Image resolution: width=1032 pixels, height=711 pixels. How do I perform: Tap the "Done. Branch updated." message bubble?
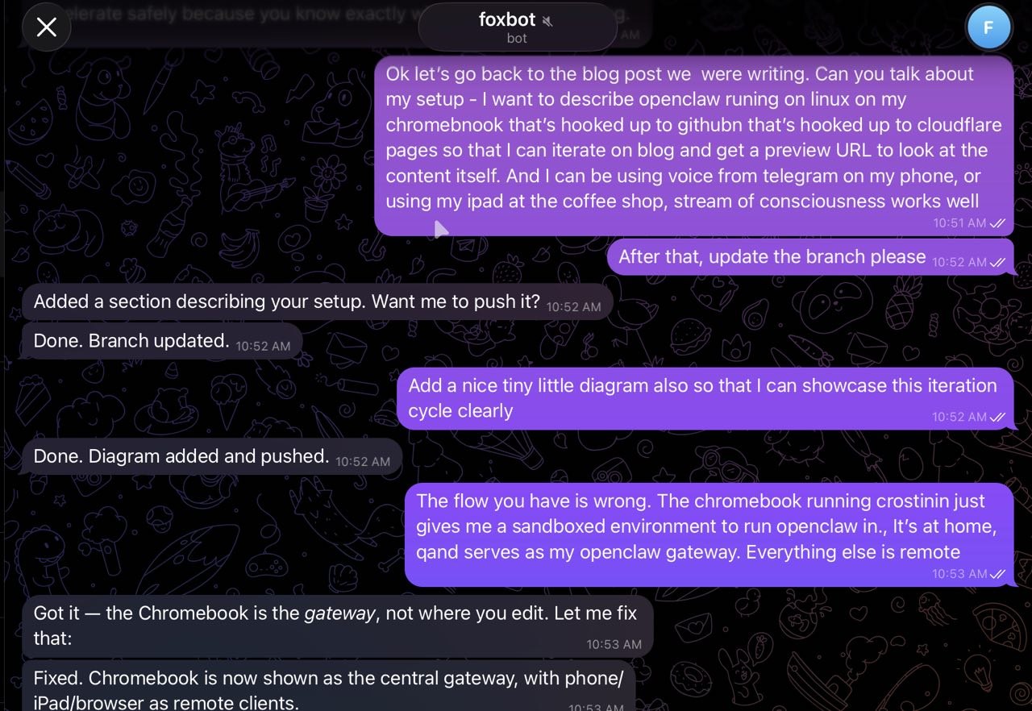[x=131, y=341]
